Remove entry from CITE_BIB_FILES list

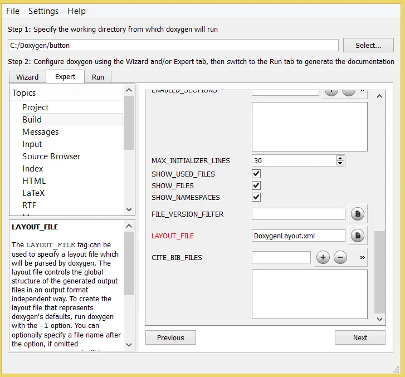point(340,257)
